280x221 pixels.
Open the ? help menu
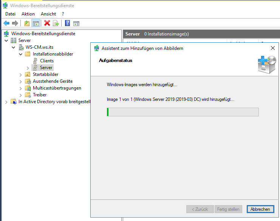click(x=63, y=14)
